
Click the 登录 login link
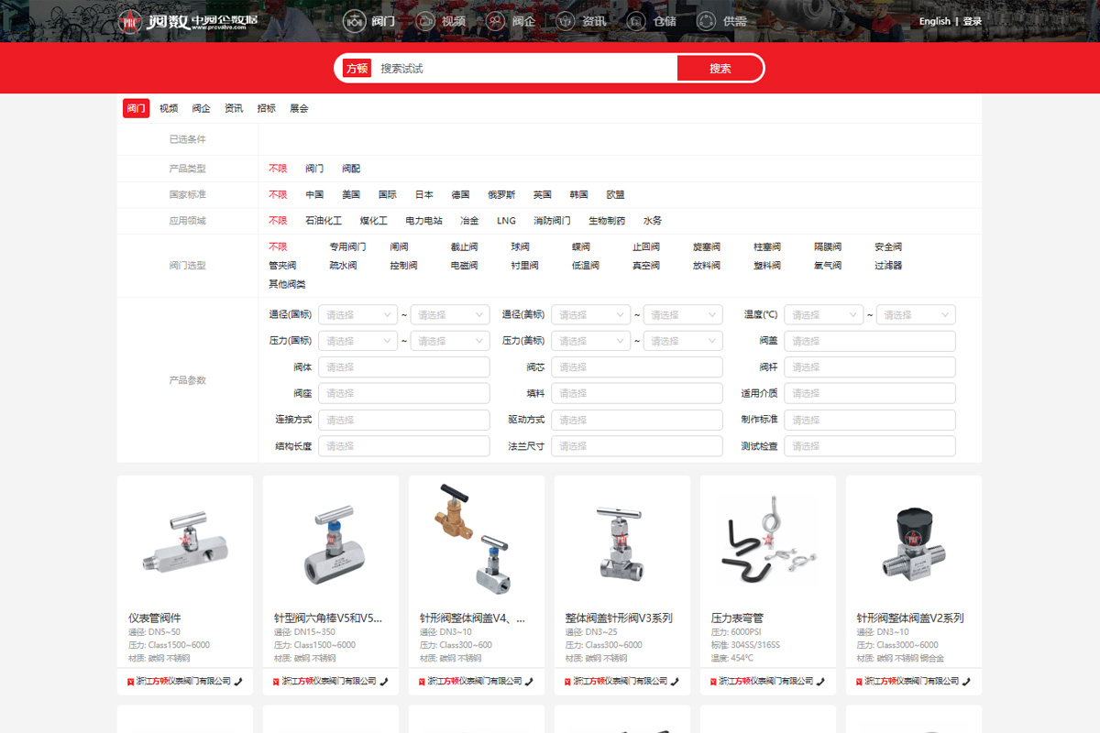point(973,21)
